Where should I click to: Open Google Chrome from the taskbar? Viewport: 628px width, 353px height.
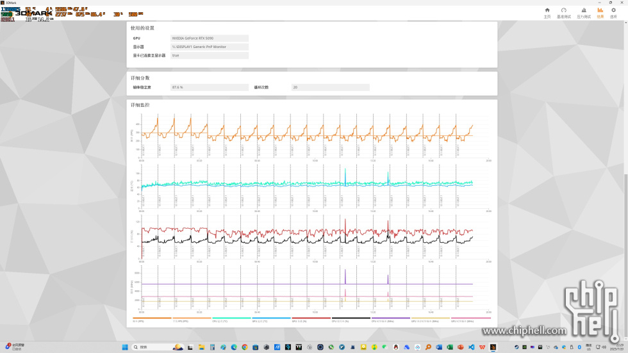(245, 347)
